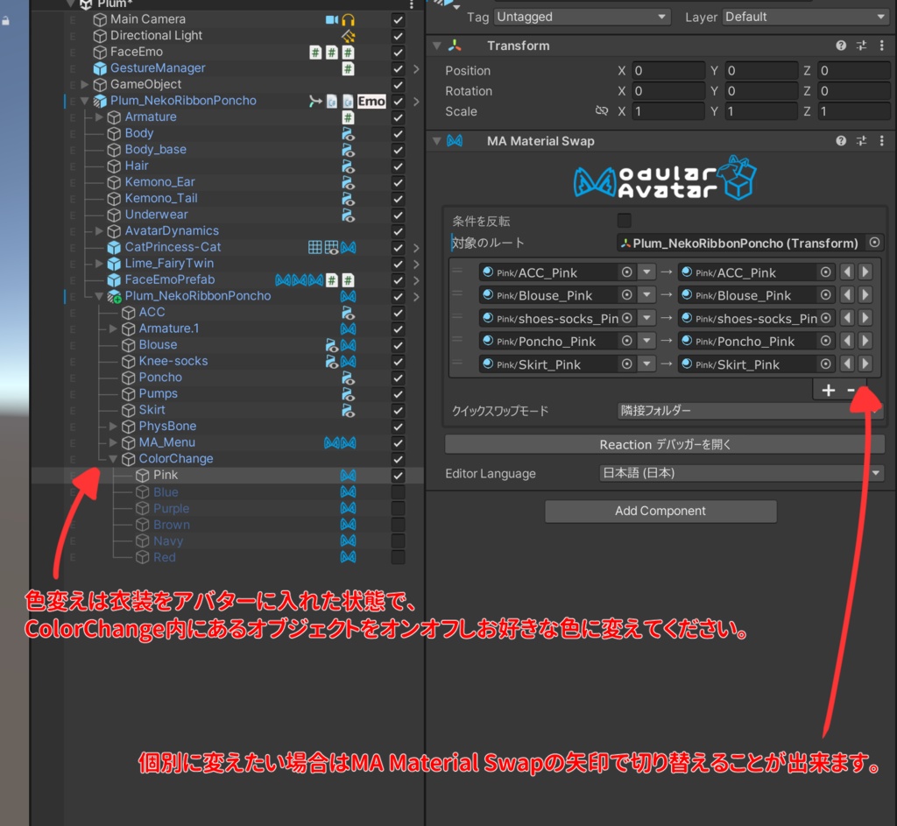Toggle constrained proportions link icon for Scale
The height and width of the screenshot is (826, 897).
point(601,111)
